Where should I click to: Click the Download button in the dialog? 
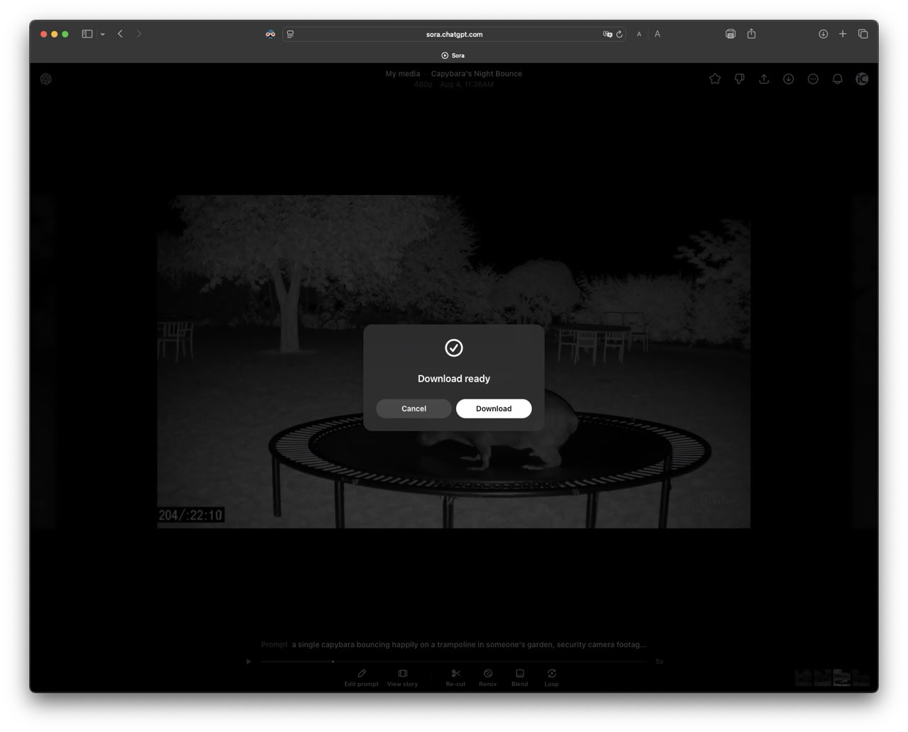pos(493,409)
